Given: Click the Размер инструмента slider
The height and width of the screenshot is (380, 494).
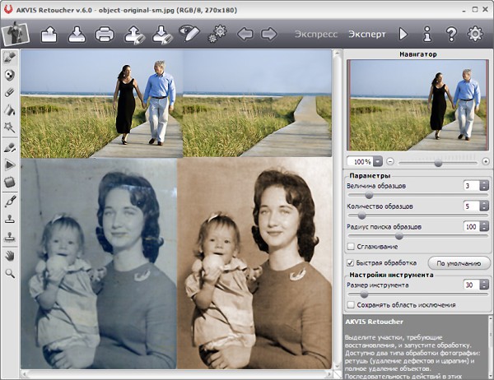Looking at the screenshot, I should [x=417, y=294].
